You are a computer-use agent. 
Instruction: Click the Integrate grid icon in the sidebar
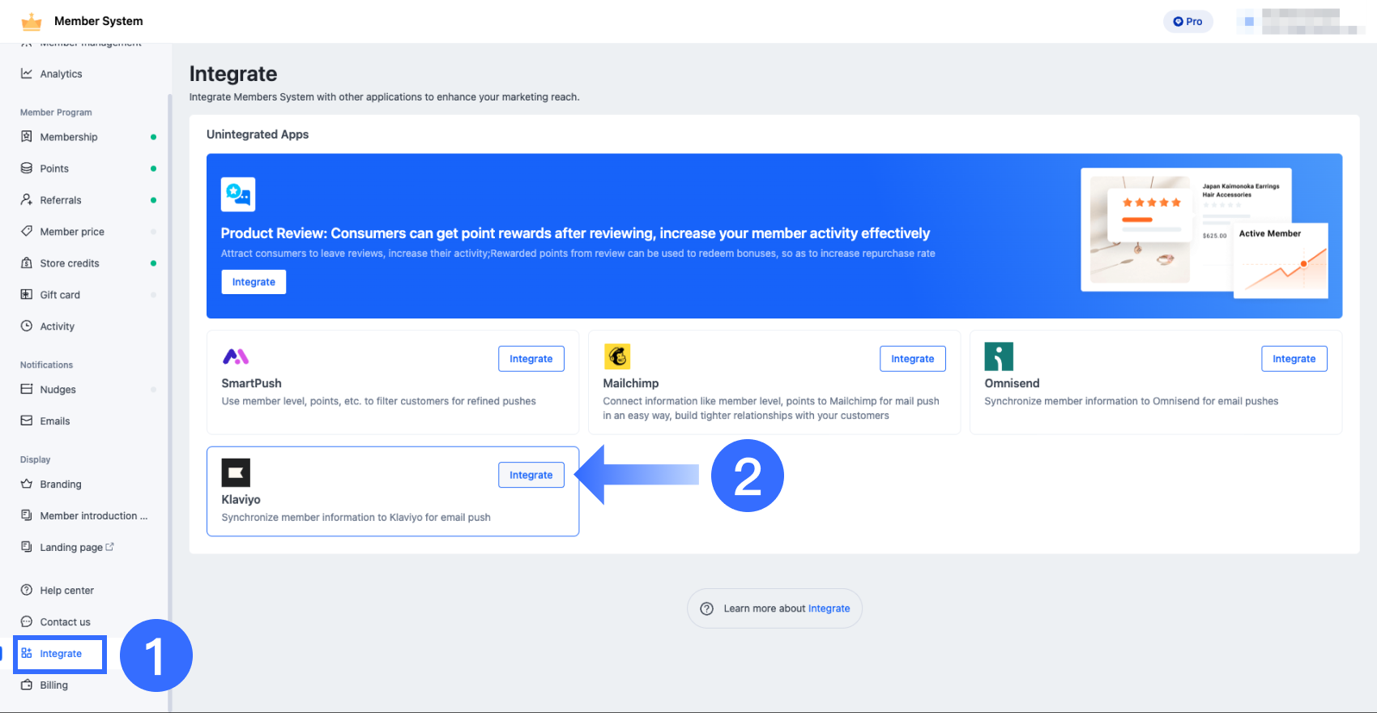27,654
